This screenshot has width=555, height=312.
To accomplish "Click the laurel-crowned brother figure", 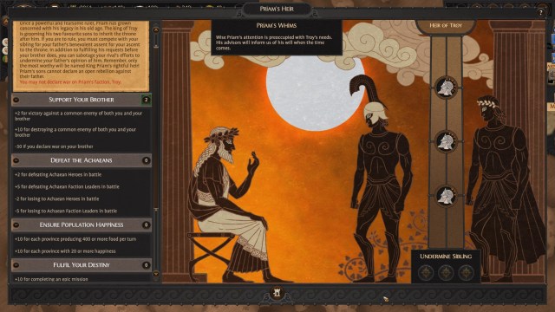I will [505, 189].
